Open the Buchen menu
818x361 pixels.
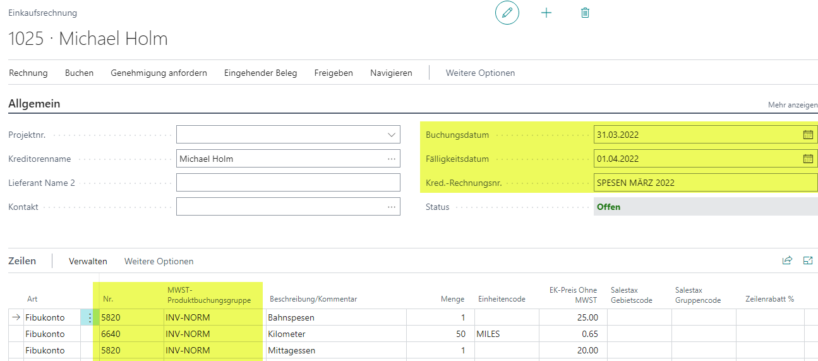pos(79,73)
